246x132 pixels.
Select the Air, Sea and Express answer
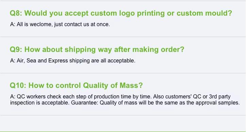point(73,61)
